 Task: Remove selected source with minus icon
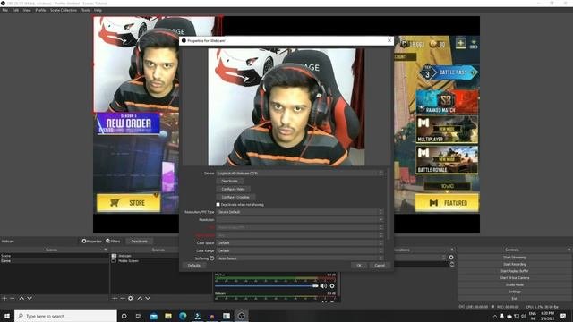click(x=123, y=298)
